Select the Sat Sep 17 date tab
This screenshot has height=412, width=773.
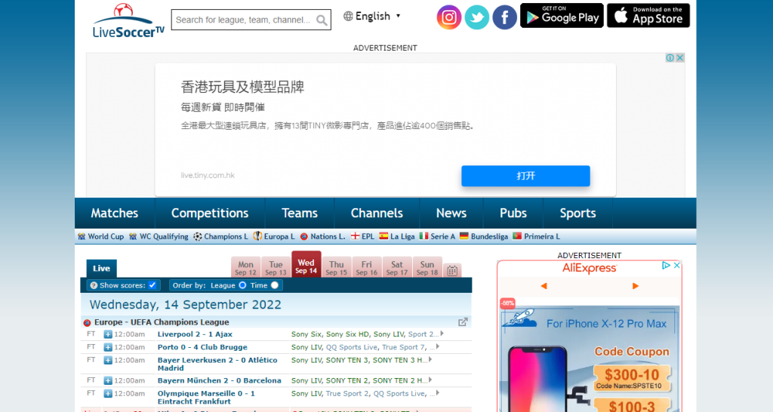coord(397,268)
